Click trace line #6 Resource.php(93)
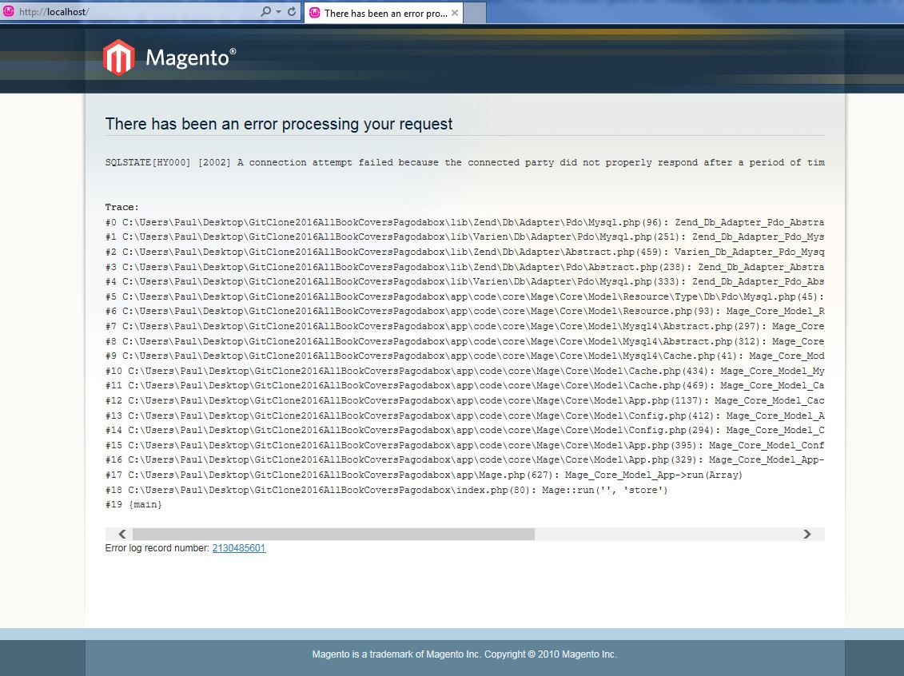 [464, 311]
